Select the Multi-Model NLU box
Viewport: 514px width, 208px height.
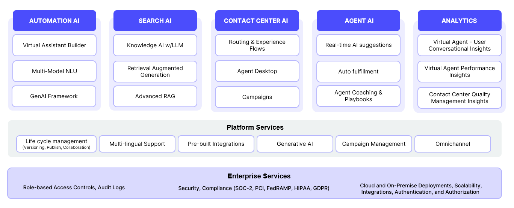click(54, 71)
